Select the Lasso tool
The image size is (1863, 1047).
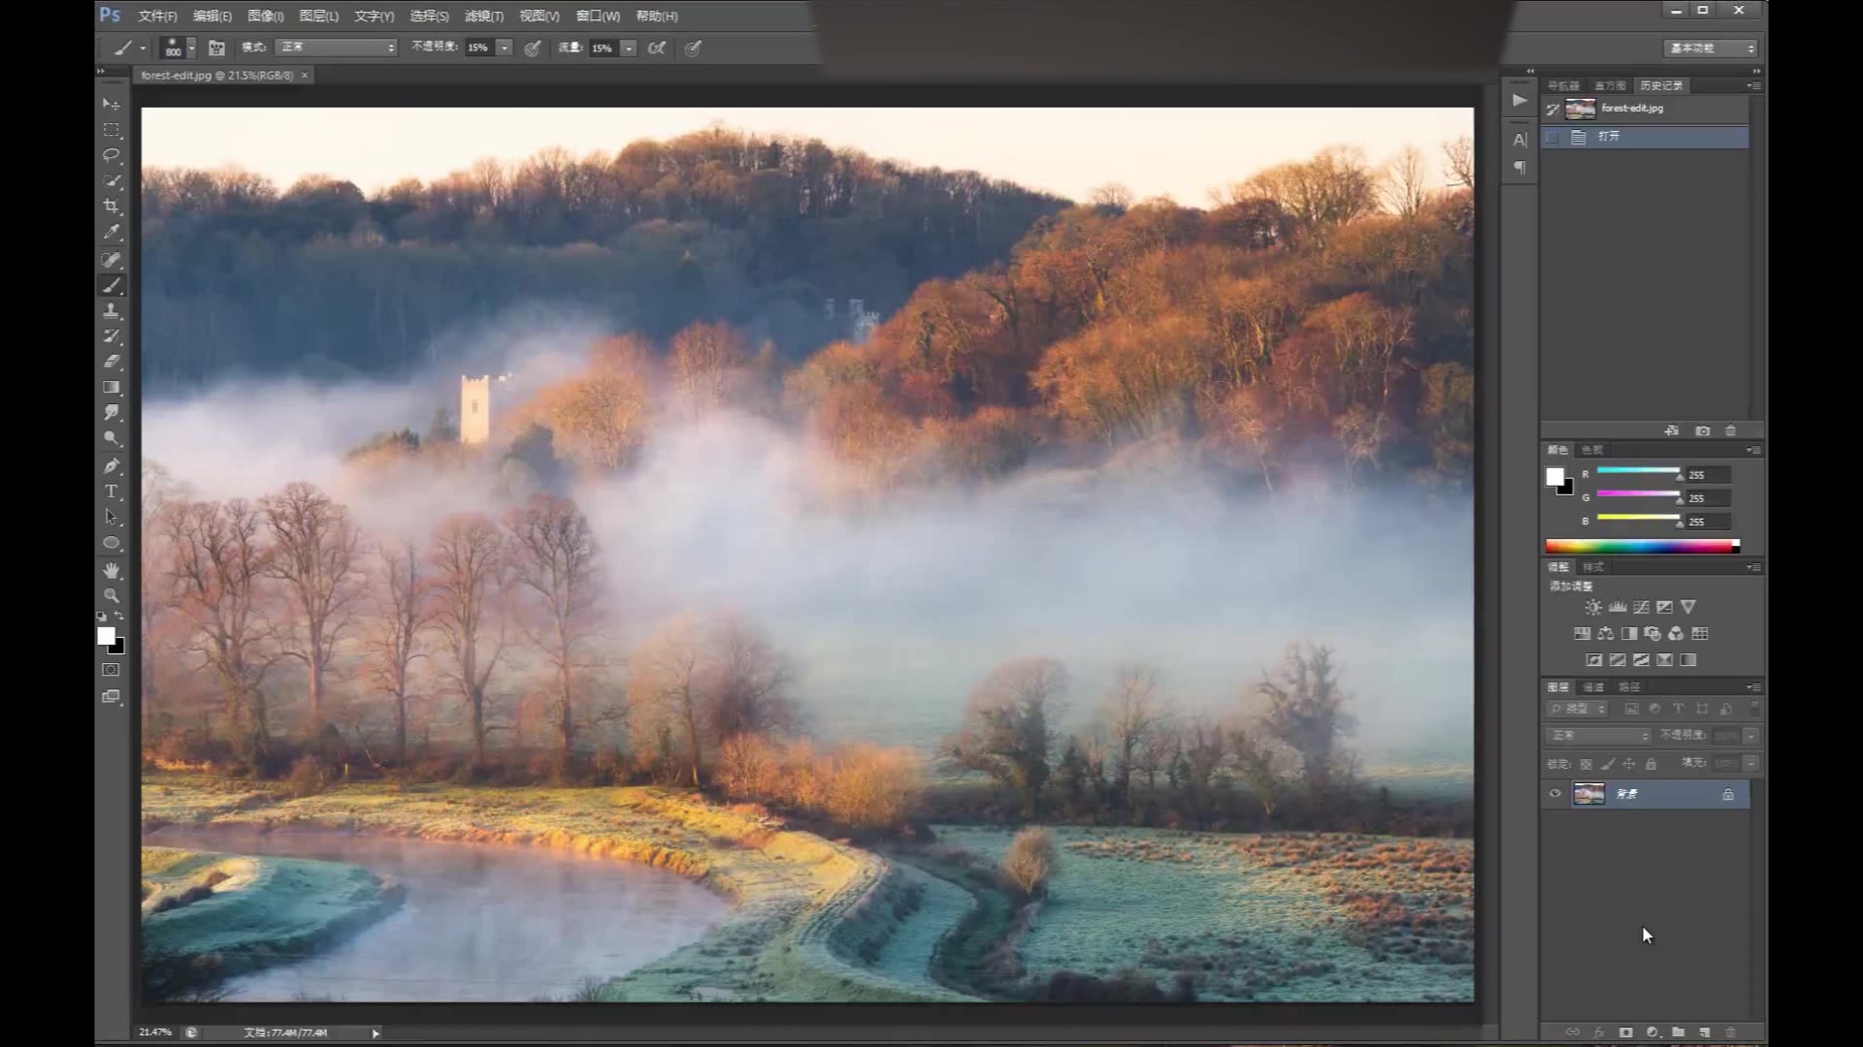(x=112, y=155)
